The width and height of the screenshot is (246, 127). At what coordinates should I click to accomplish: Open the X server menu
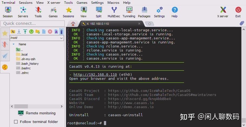54,3
